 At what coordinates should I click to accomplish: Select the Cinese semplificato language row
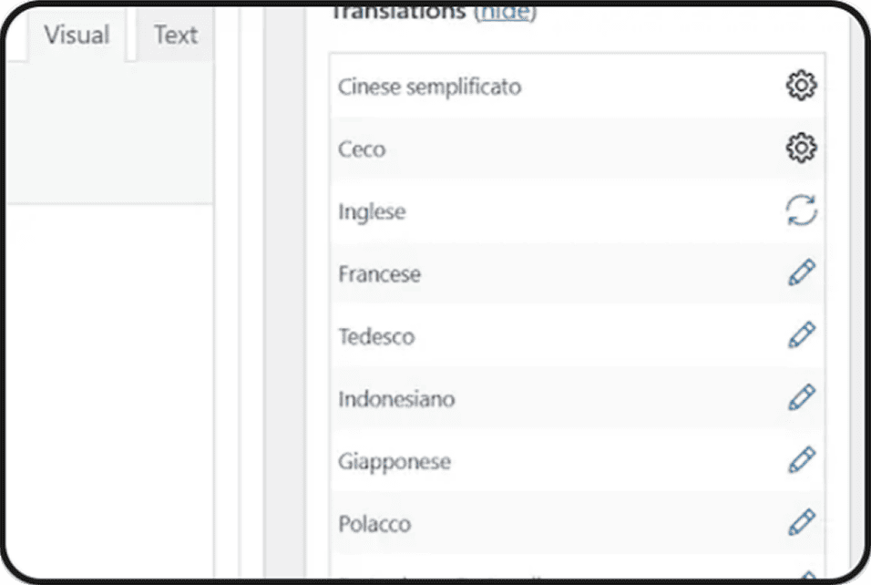[577, 87]
